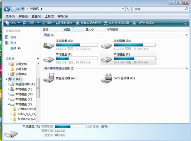The height and width of the screenshot is (141, 191).
Task: Open the 视图 dropdown arrow
Action: [38, 23]
